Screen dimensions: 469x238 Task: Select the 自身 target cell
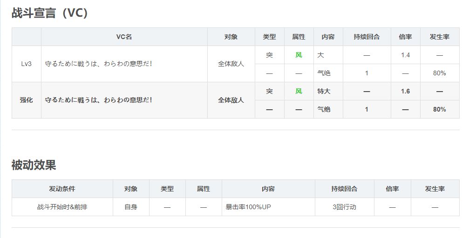pyautogui.click(x=131, y=207)
